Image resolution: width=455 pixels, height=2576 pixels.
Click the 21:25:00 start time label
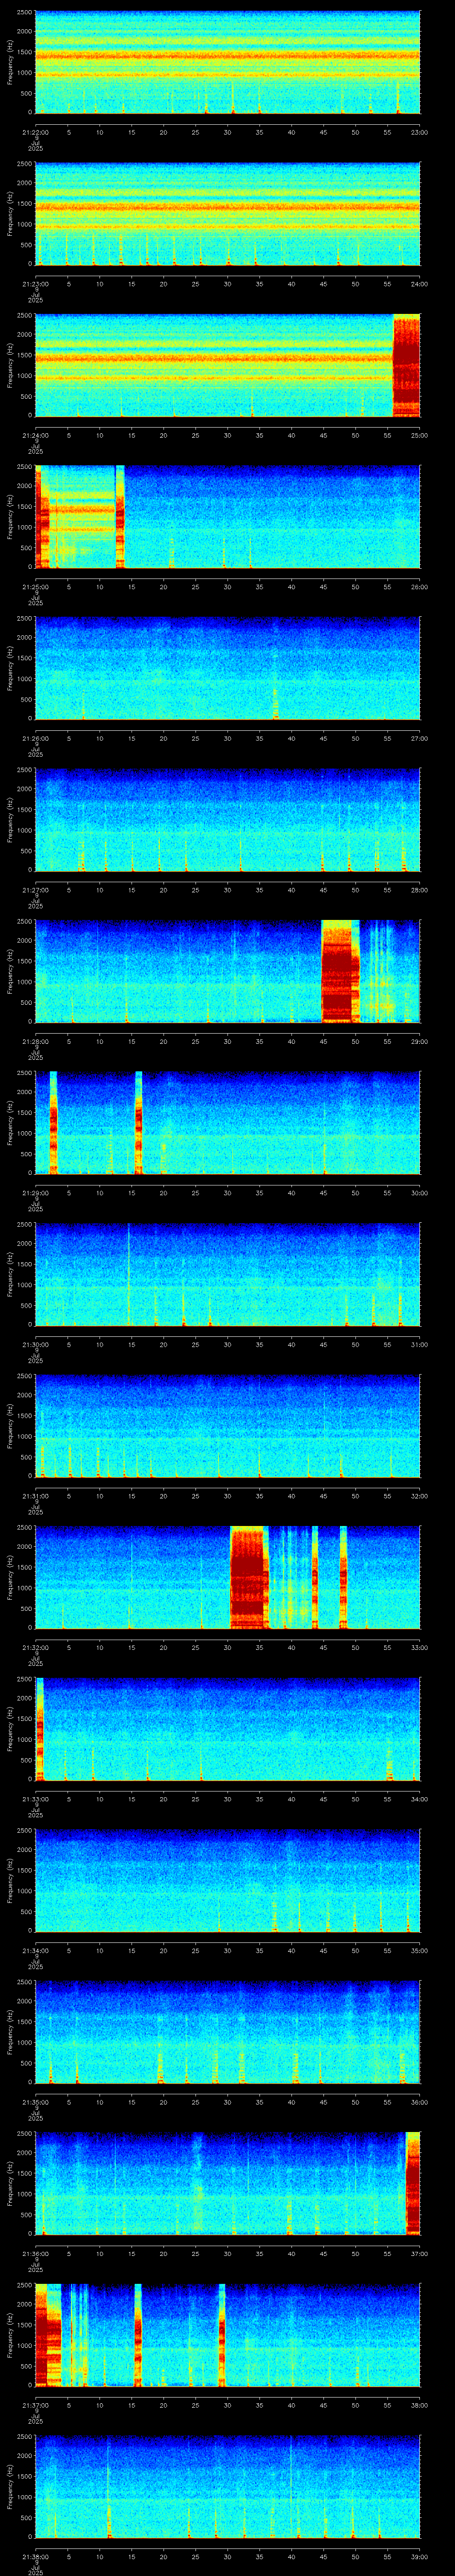(x=35, y=587)
